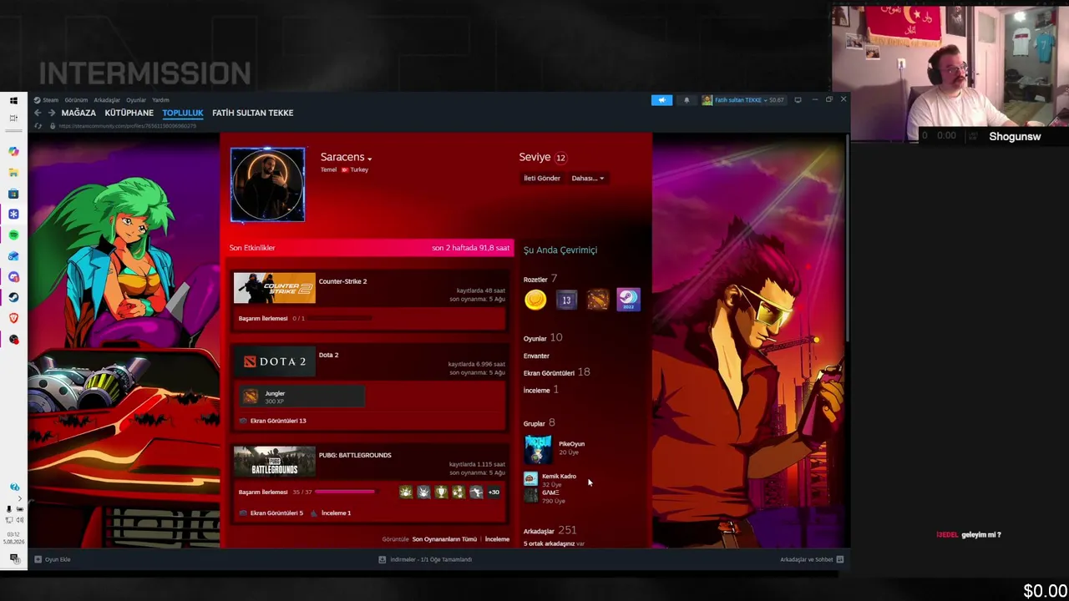1069x601 pixels.
Task: Click the badge numbered 13
Action: click(566, 300)
